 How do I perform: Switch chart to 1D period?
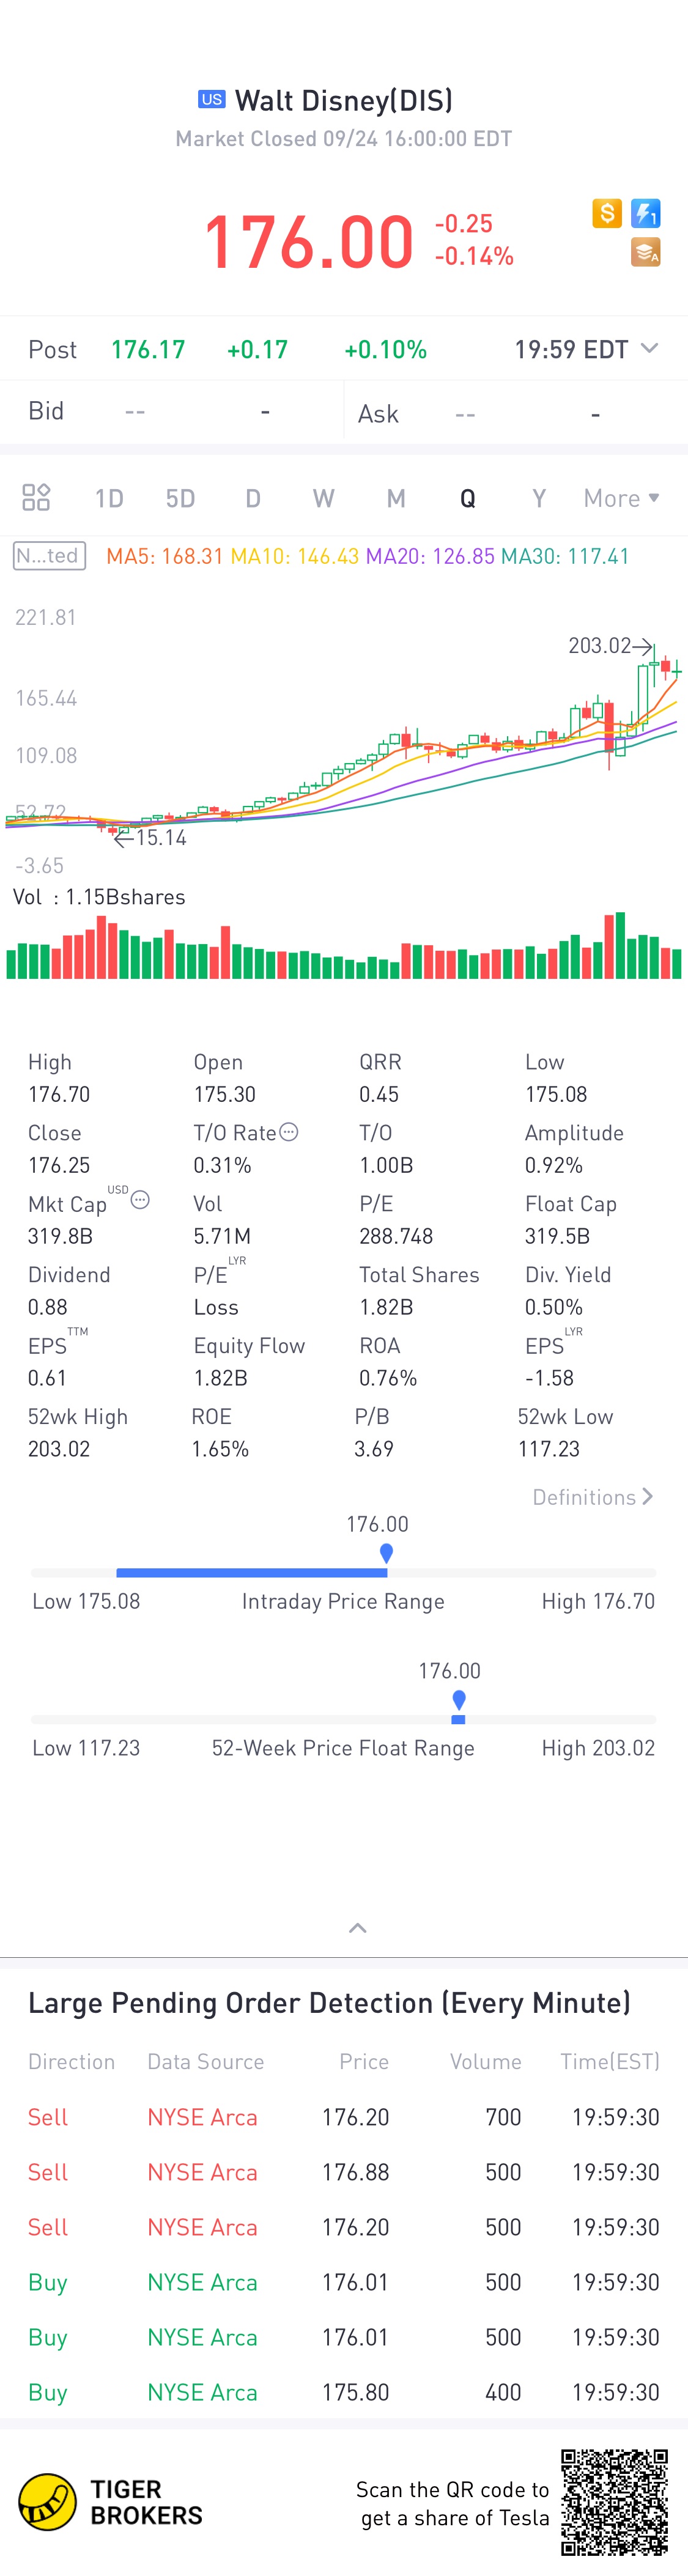109,498
